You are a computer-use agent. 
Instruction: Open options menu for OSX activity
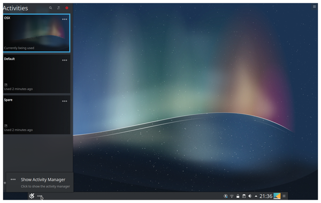65,19
